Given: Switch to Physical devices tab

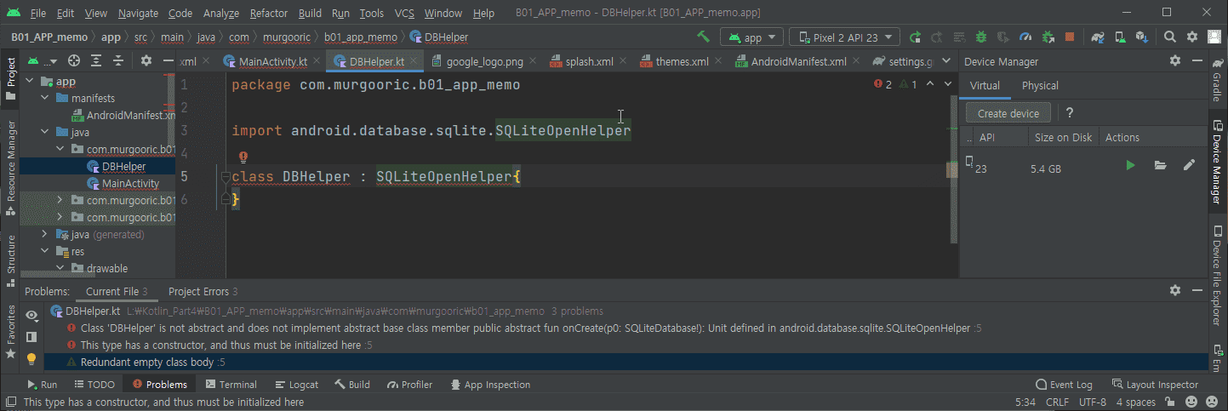Looking at the screenshot, I should coord(1040,85).
